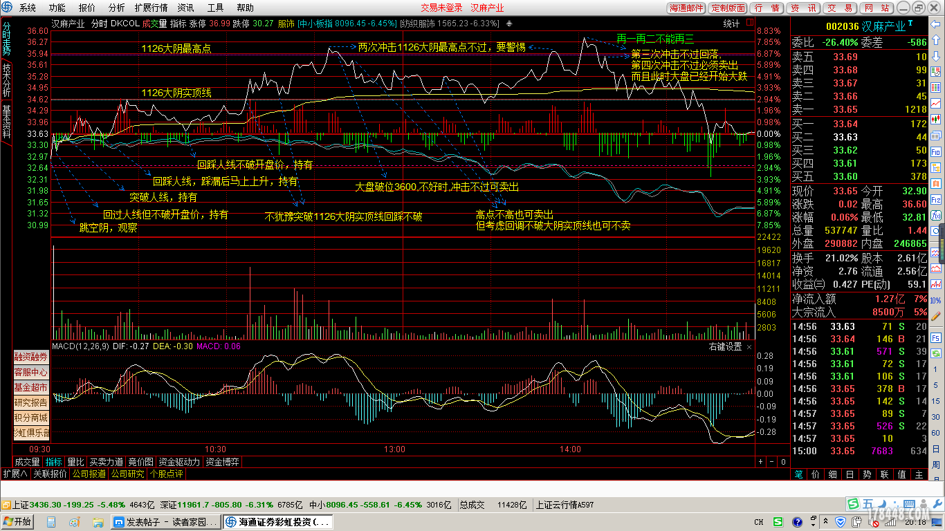Expand the hidden tray icons arrow
This screenshot has height=531, width=945.
pos(825,521)
